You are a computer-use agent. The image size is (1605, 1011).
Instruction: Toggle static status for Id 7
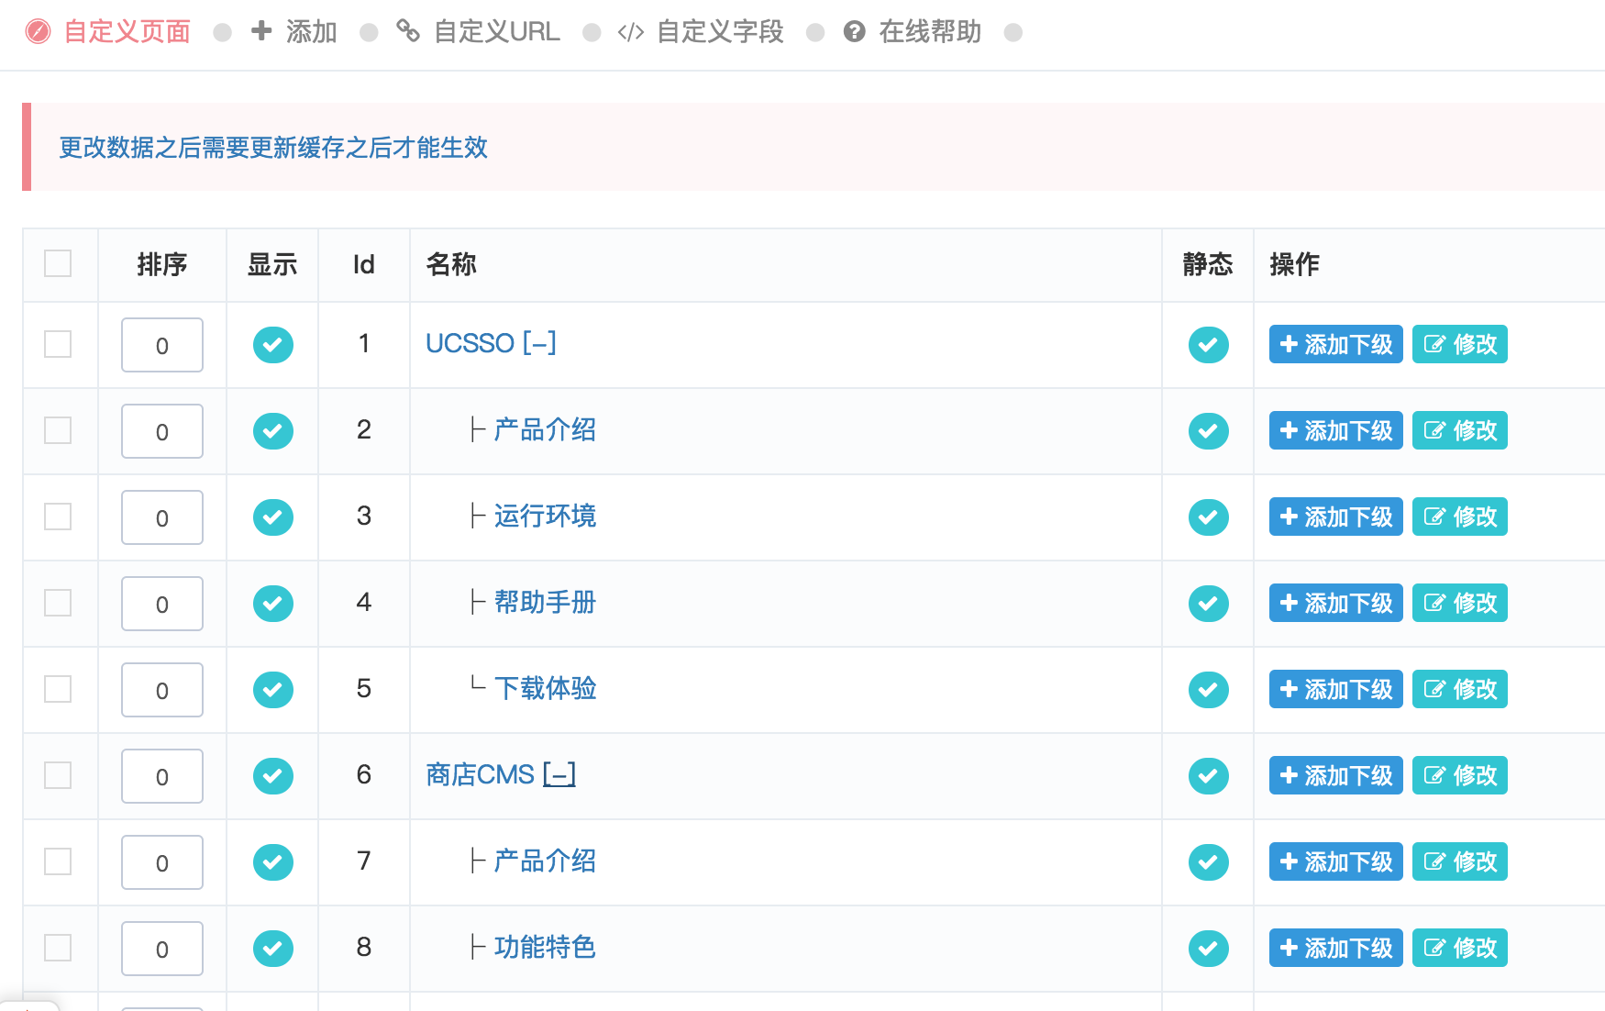click(x=1209, y=862)
